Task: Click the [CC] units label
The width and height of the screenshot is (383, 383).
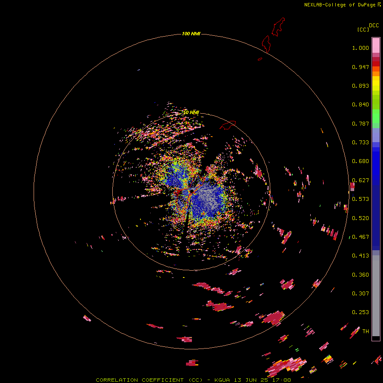Action: (x=363, y=29)
